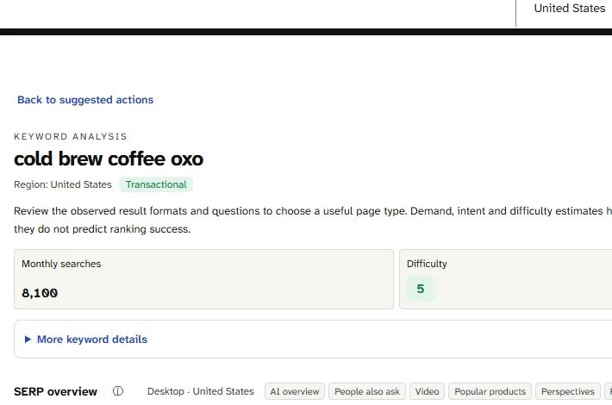This screenshot has width=612, height=405.
Task: Click the Transactional intent badge
Action: pyautogui.click(x=156, y=184)
